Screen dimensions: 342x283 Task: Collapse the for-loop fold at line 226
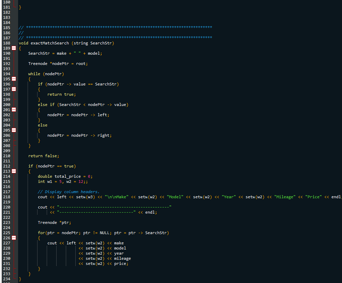pos(14,238)
